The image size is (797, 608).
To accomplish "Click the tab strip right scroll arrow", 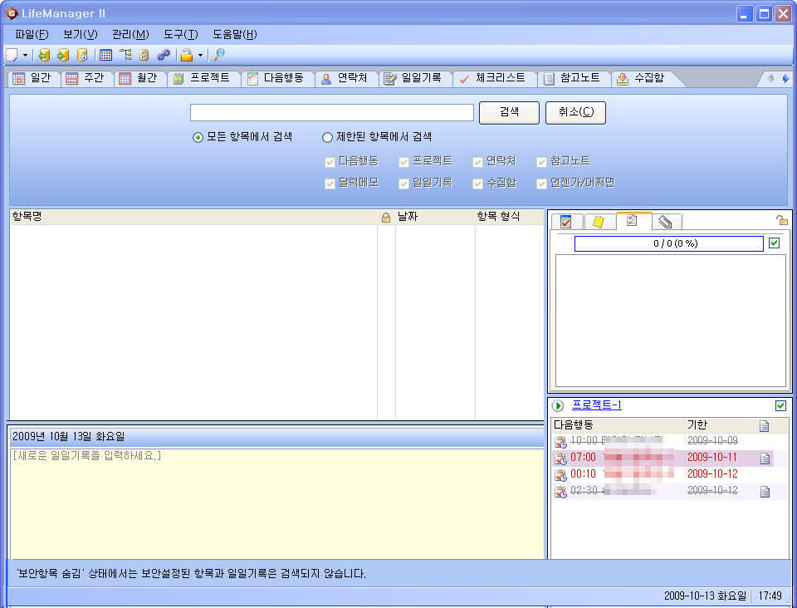I will click(x=786, y=78).
